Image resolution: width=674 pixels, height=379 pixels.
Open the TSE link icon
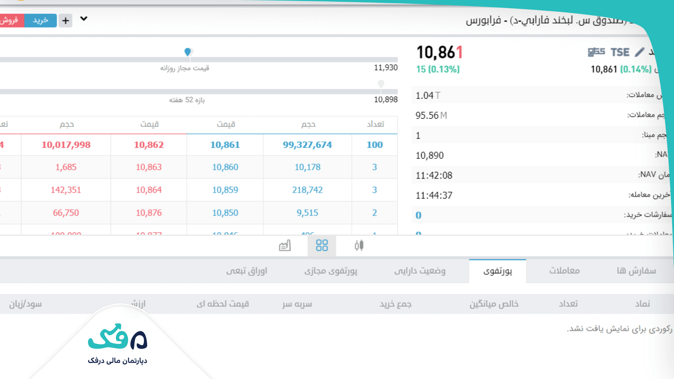coord(620,52)
